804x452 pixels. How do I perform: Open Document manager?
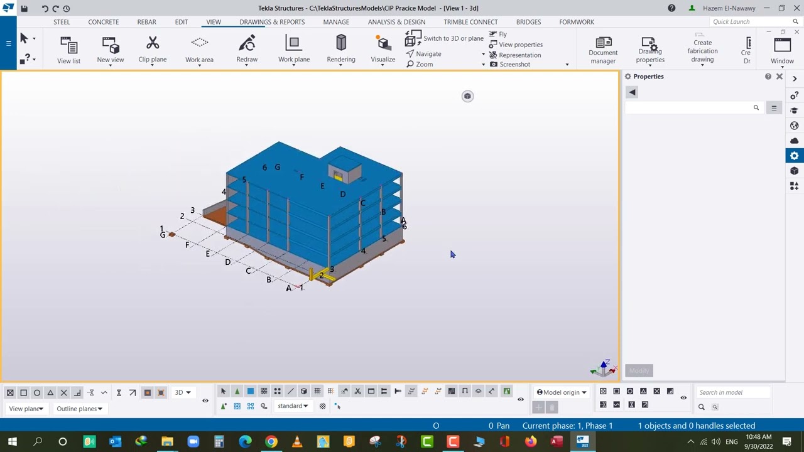[x=603, y=50]
